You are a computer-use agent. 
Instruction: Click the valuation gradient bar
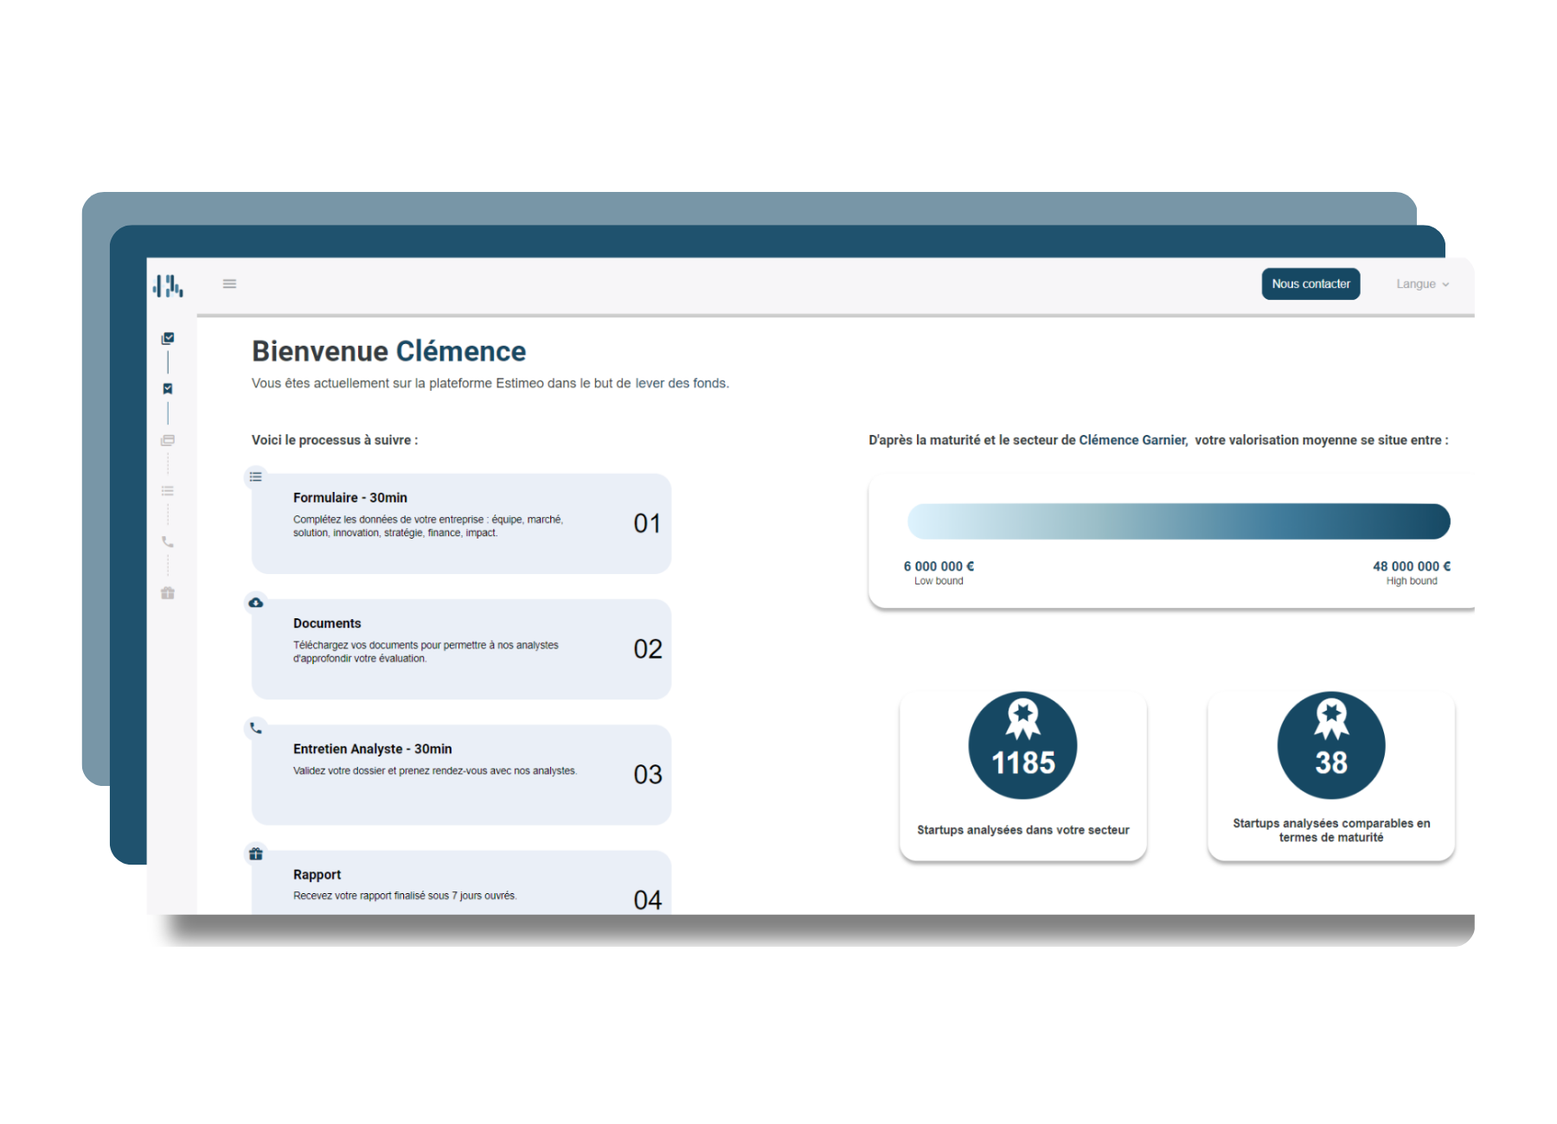coord(1176,521)
